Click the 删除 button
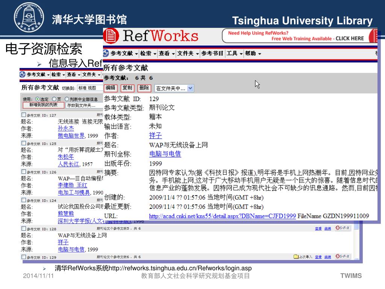 [x=144, y=88]
